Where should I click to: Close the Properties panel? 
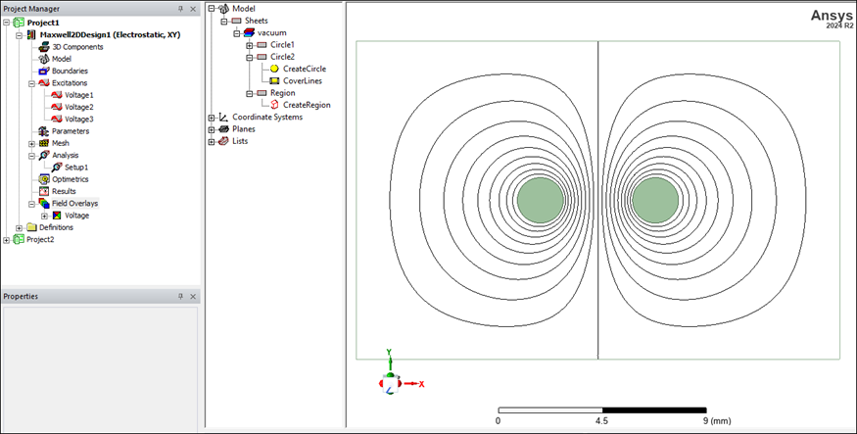193,296
